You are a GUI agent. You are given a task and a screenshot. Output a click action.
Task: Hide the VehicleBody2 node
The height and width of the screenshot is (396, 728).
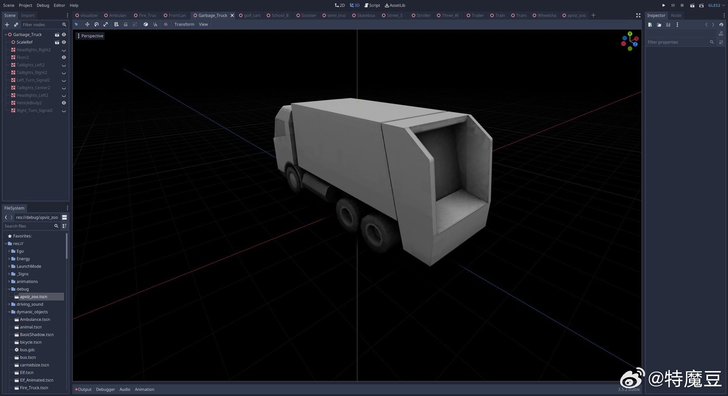[64, 103]
